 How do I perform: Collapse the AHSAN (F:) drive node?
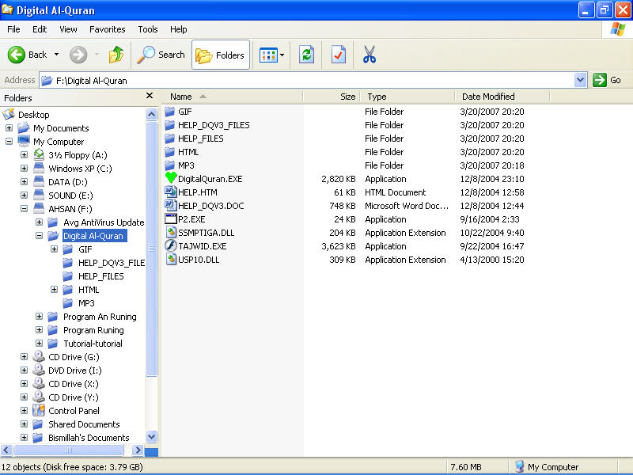(25, 208)
